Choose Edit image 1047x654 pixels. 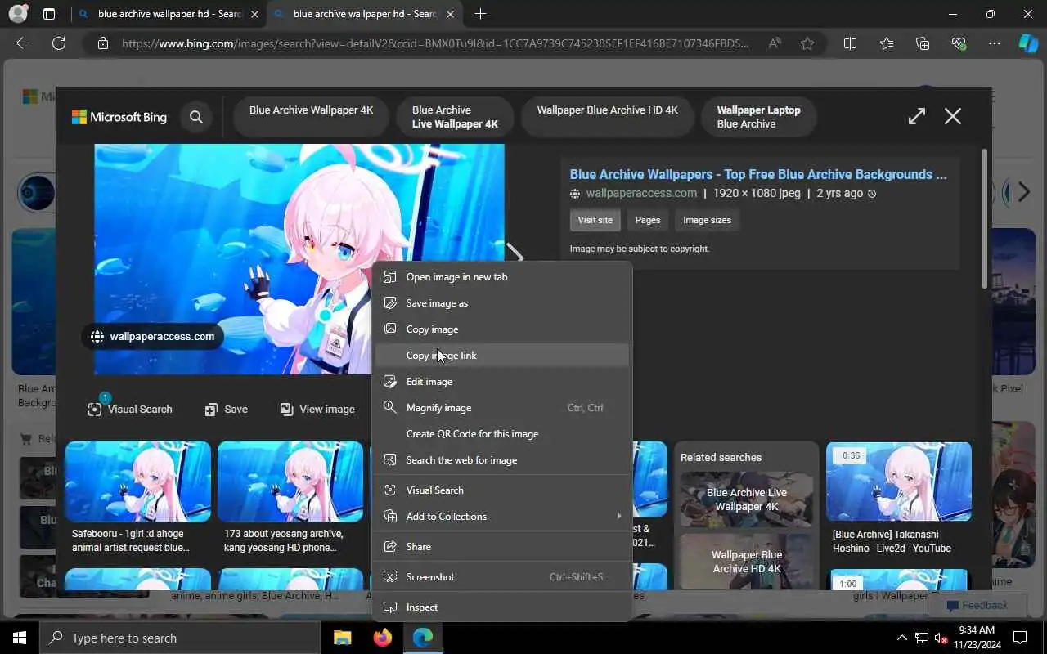click(502, 382)
